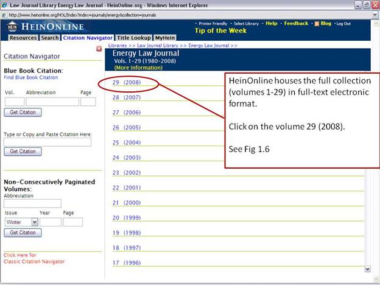
Task: Open the Blog RSS icon
Action: pyautogui.click(x=317, y=24)
